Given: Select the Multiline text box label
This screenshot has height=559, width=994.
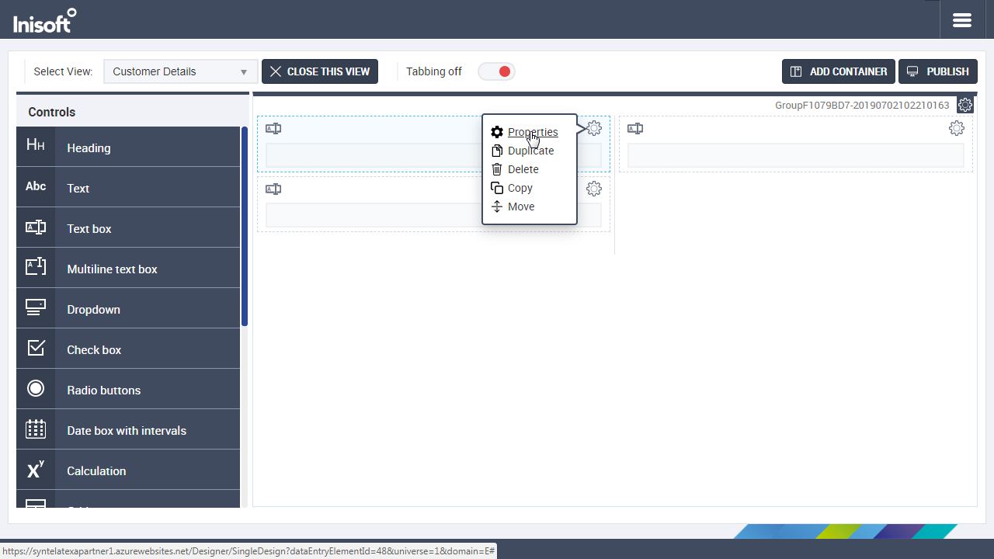Looking at the screenshot, I should (112, 269).
